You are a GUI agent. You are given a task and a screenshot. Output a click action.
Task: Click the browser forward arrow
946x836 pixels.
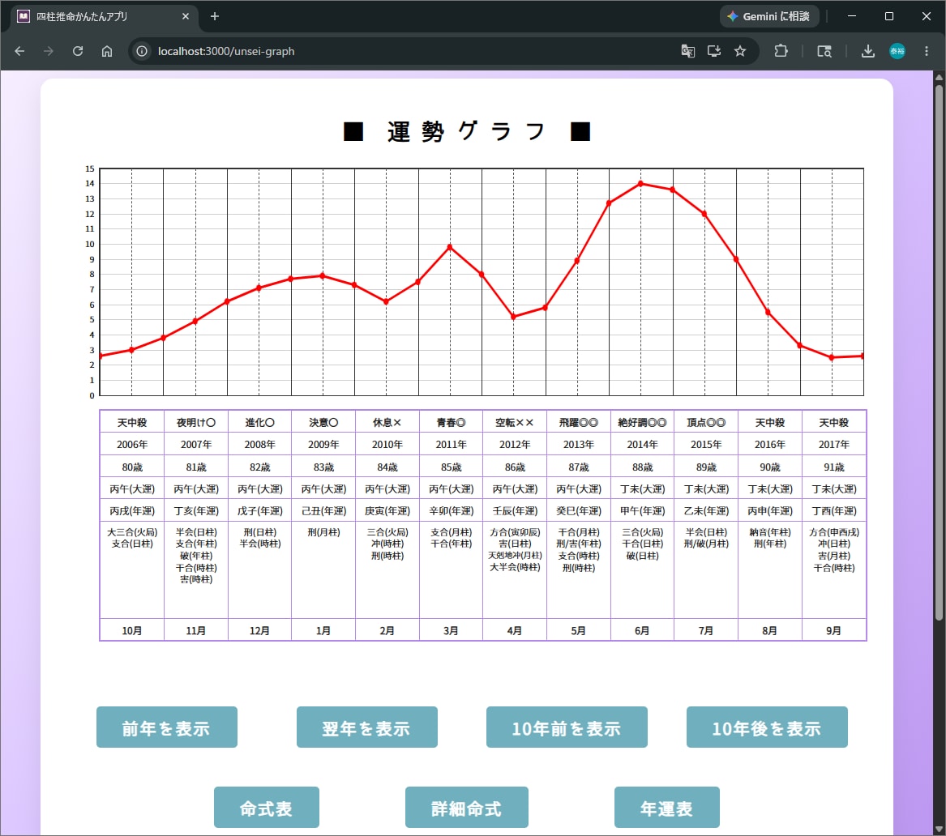click(49, 51)
